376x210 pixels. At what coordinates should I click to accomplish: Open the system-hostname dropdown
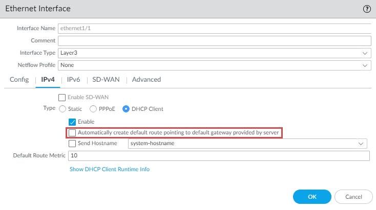(247, 144)
